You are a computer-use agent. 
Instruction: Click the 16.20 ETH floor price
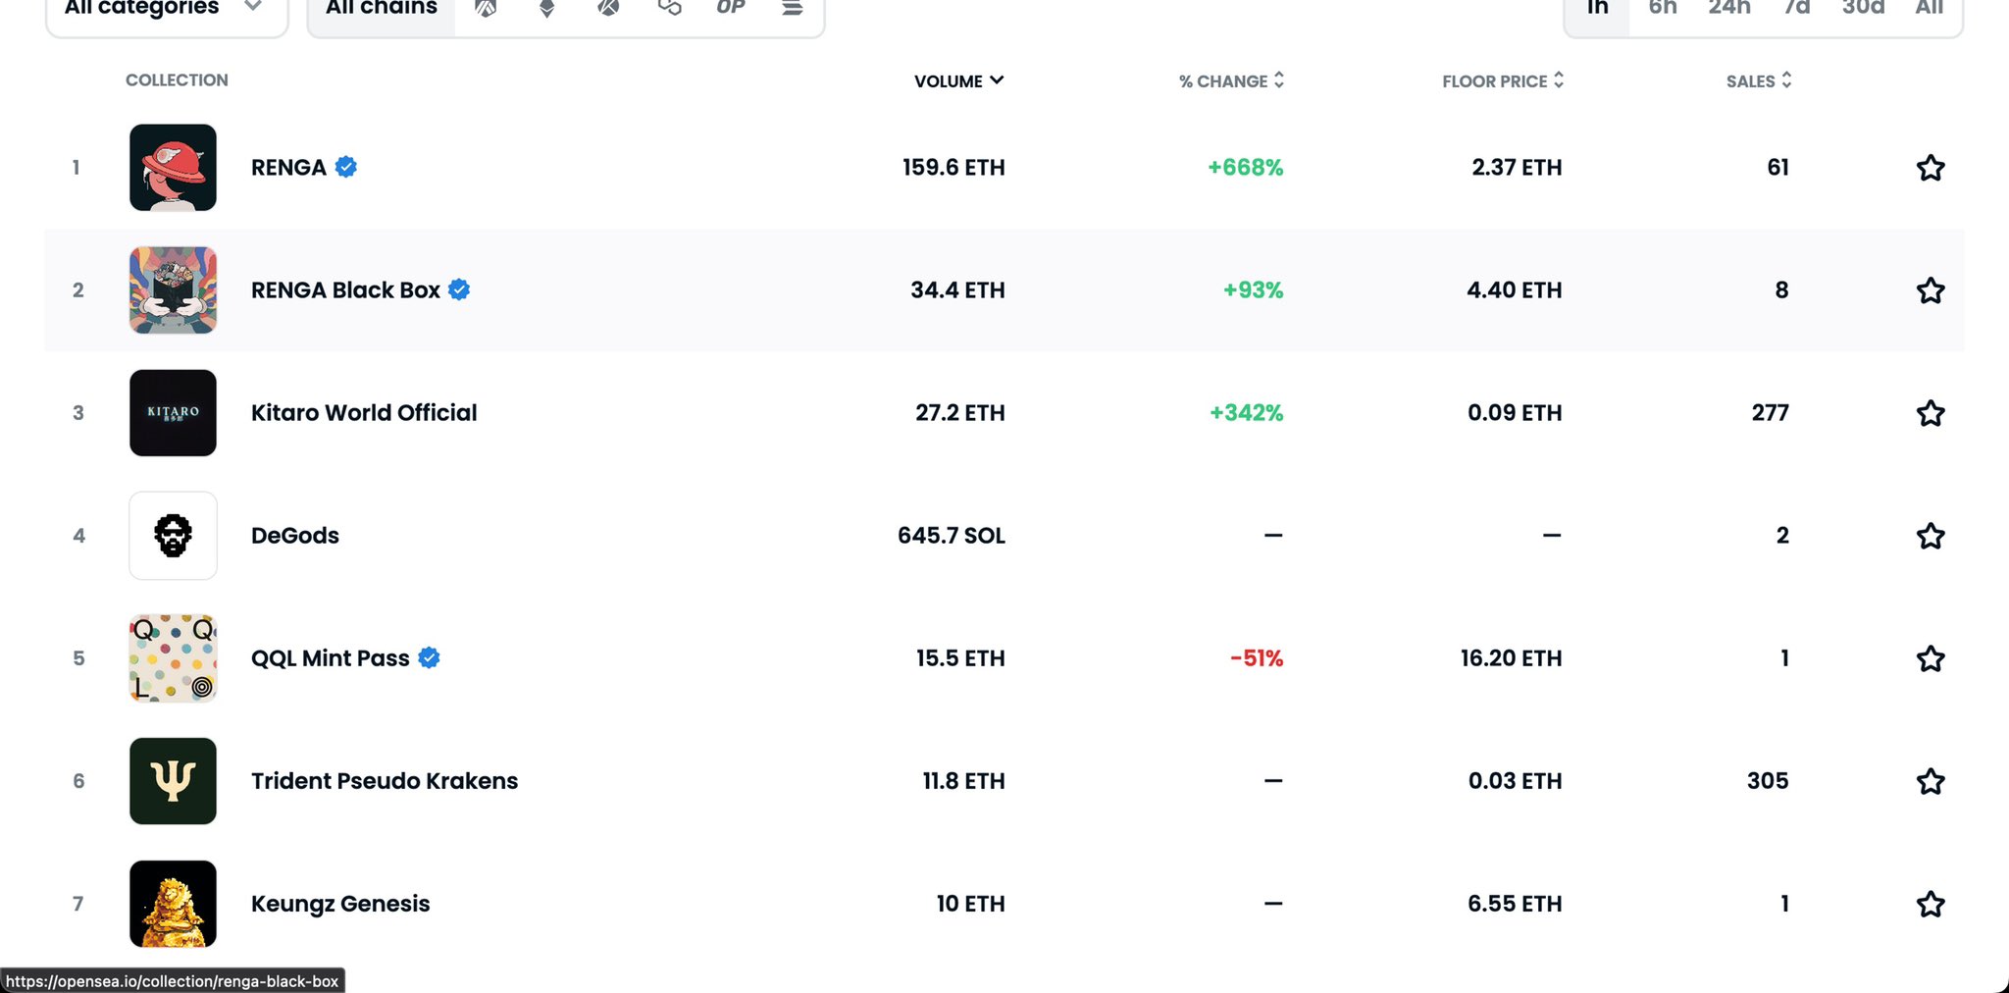click(x=1511, y=657)
